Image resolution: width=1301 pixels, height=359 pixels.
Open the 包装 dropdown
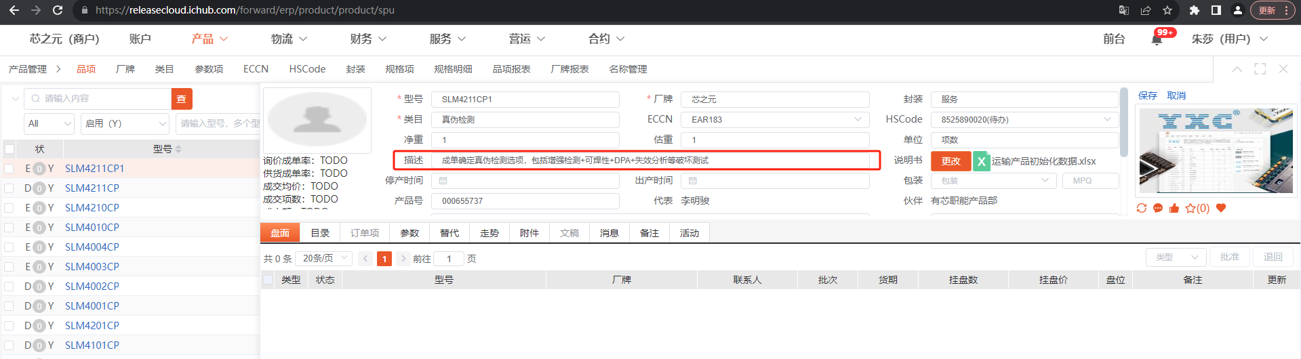pos(993,181)
